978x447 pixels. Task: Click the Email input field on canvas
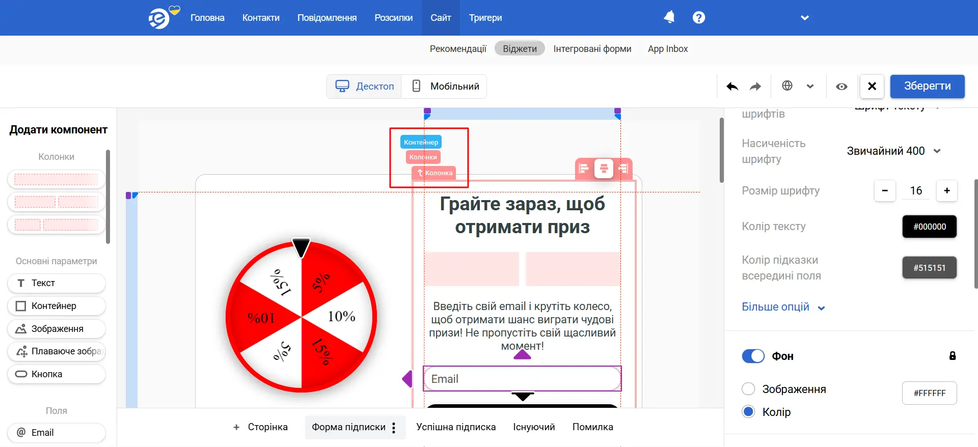(522, 379)
